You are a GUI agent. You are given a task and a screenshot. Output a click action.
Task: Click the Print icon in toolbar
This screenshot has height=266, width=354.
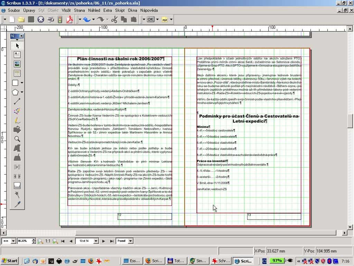[x=51, y=19]
